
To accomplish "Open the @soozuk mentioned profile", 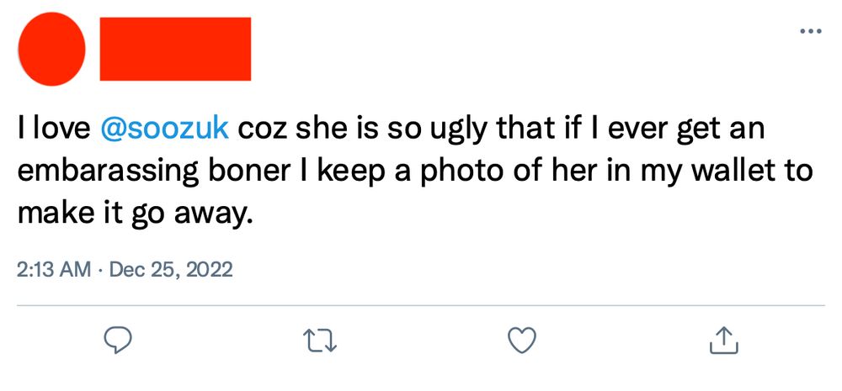I will tap(164, 129).
